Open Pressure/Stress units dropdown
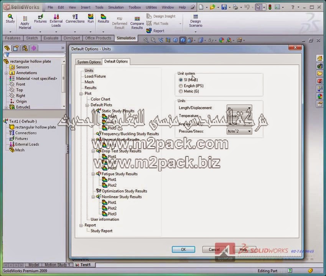 coord(239,131)
